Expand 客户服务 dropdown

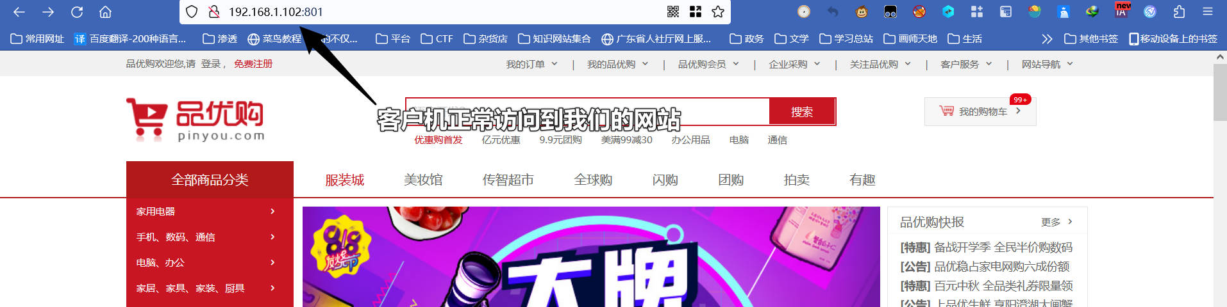[x=966, y=64]
